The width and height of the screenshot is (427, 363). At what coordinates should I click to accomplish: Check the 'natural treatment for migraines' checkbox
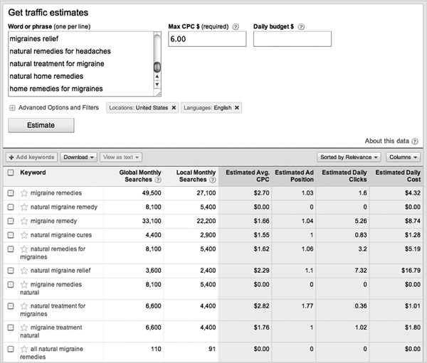coord(11,306)
